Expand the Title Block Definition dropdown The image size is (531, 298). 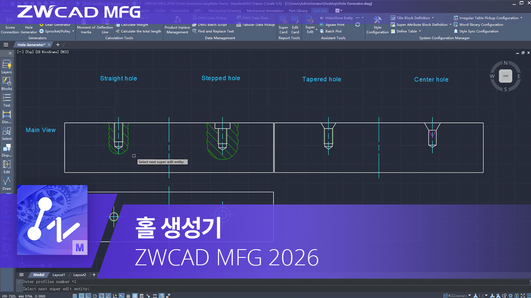(x=433, y=18)
